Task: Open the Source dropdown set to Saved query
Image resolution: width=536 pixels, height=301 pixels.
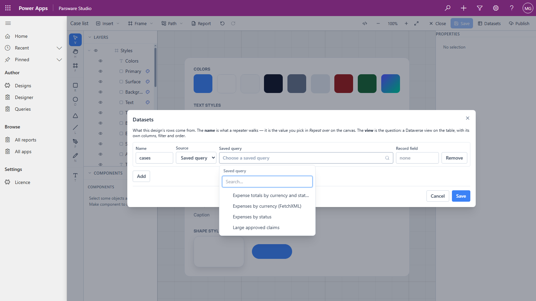Action: [x=196, y=158]
